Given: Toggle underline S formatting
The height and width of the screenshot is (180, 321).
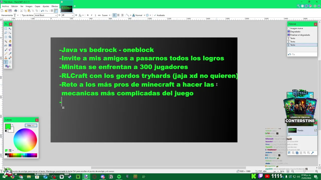Looking at the screenshot, I should (95, 15).
